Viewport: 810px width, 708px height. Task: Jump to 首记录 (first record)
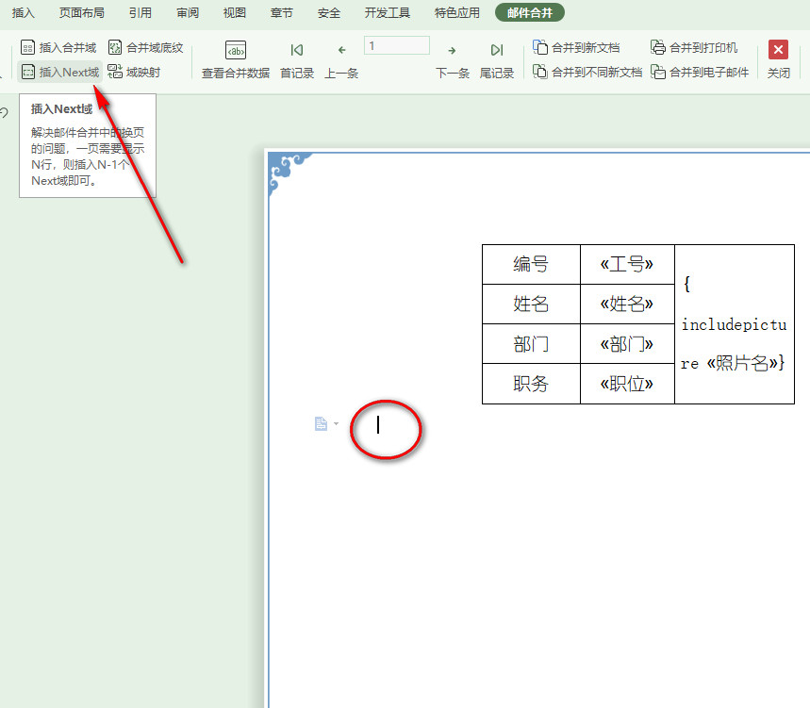pos(296,59)
